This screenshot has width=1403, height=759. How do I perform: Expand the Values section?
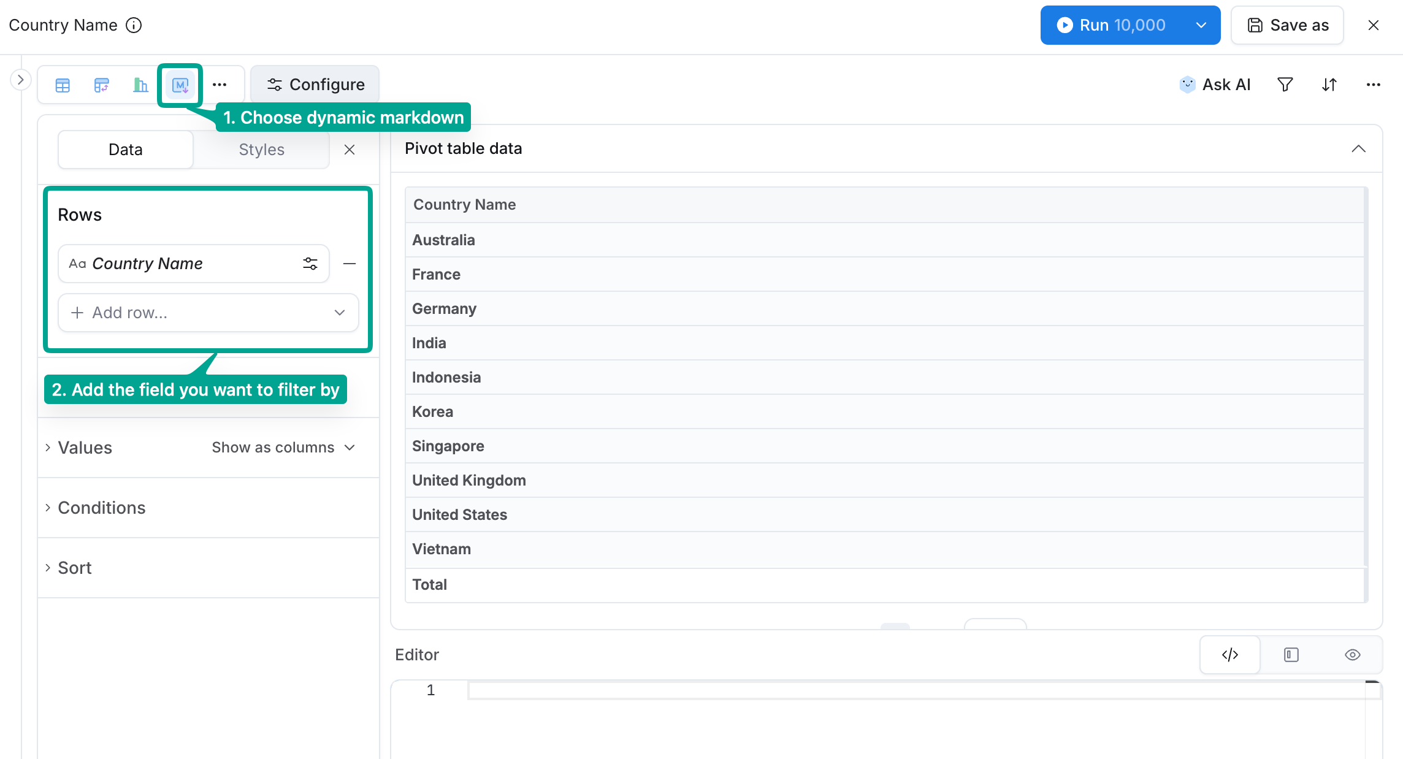[80, 448]
